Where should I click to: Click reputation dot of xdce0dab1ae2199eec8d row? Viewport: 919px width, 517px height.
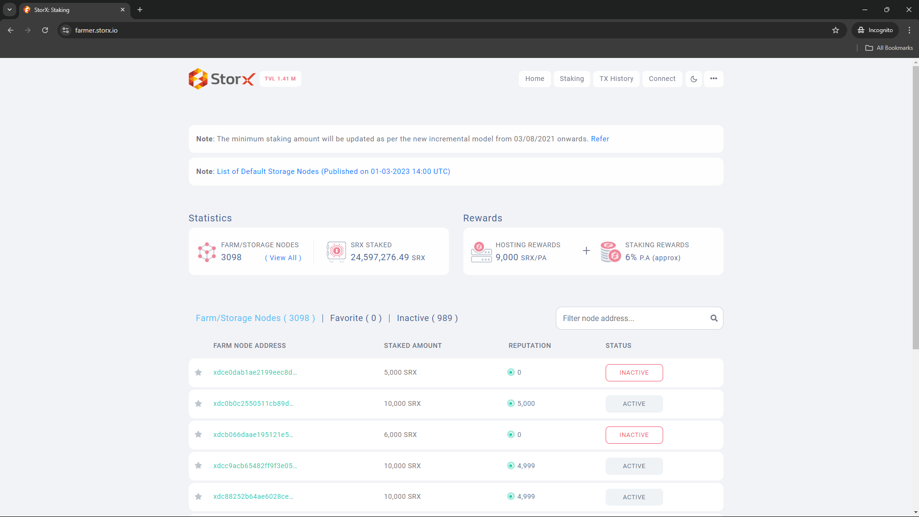(511, 372)
